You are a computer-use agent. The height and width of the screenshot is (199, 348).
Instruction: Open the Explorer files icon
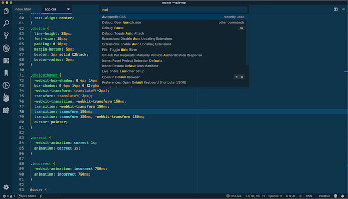(6, 11)
